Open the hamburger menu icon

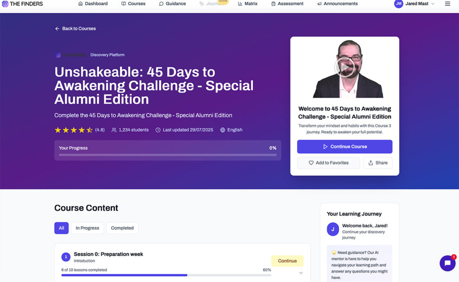coord(447,4)
